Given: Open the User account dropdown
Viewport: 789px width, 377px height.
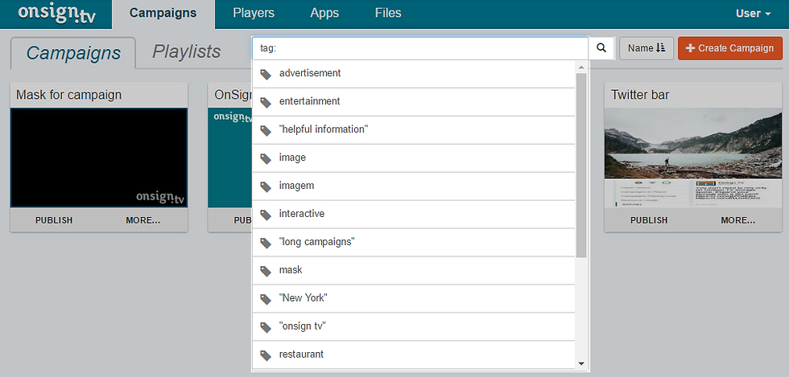Looking at the screenshot, I should tap(753, 14).
